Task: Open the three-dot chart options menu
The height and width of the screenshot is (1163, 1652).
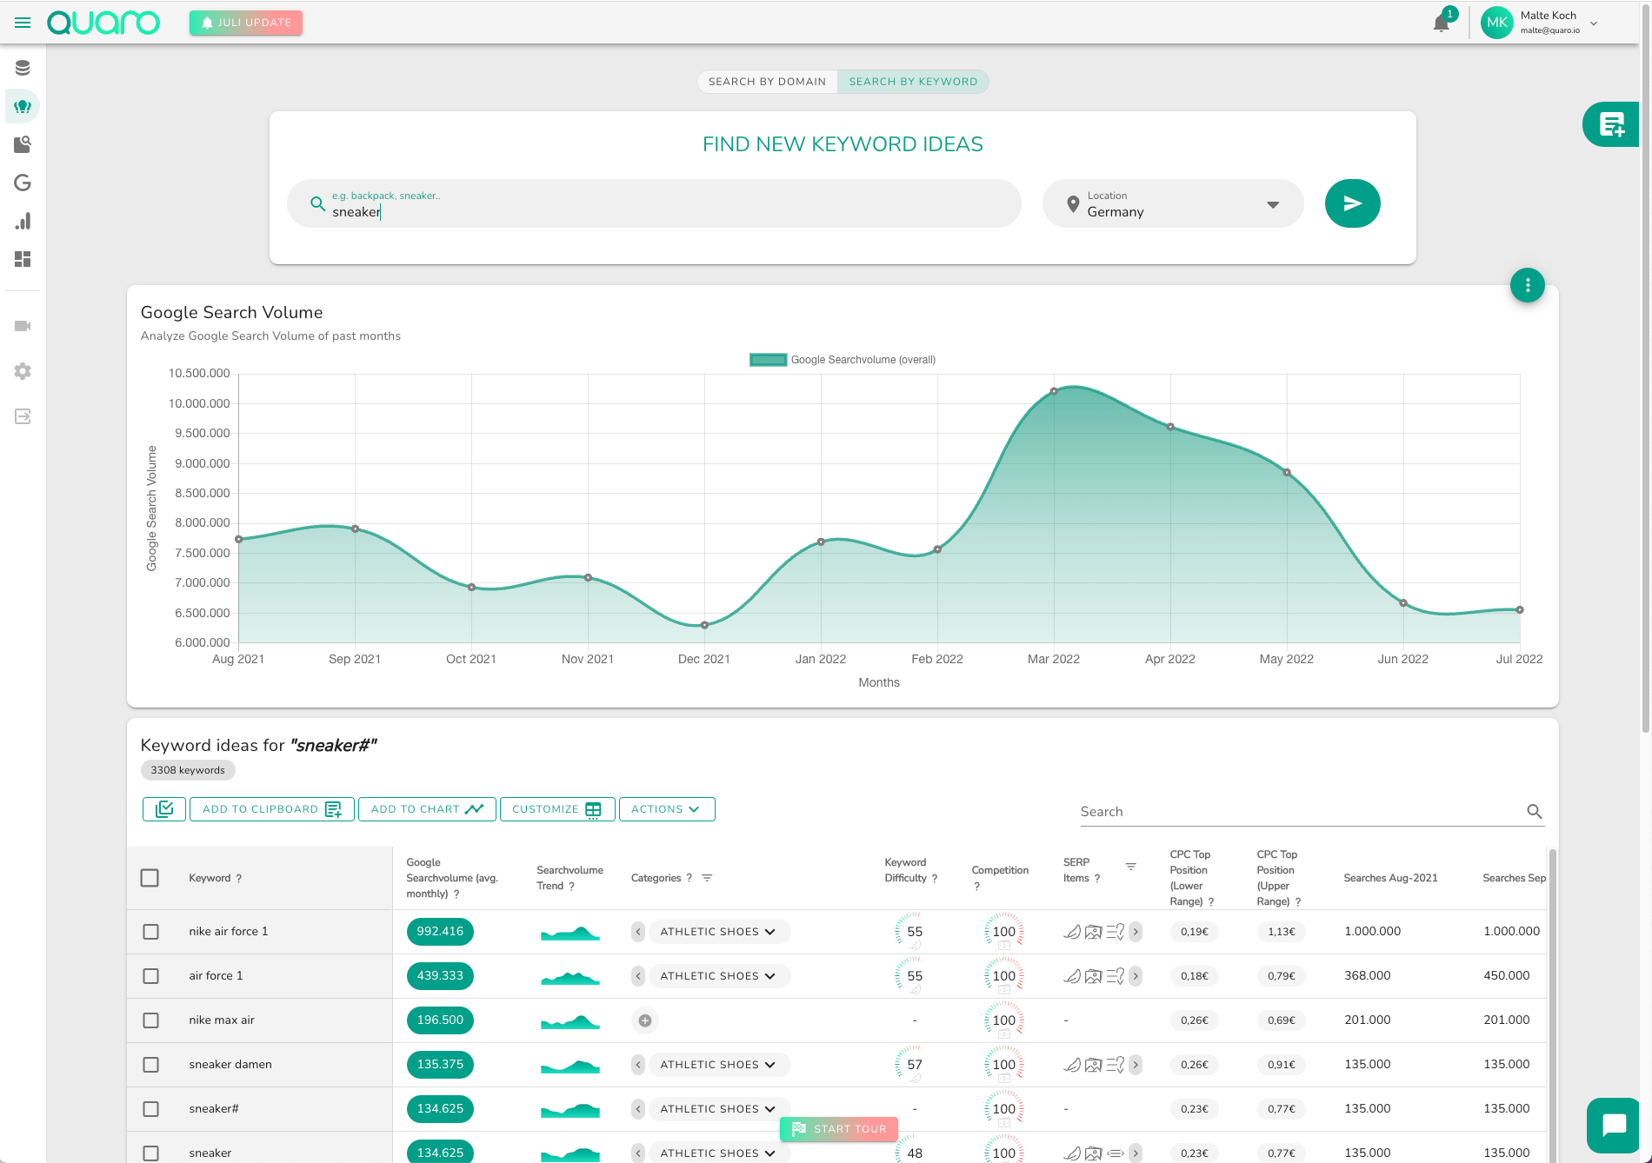Action: (1527, 285)
